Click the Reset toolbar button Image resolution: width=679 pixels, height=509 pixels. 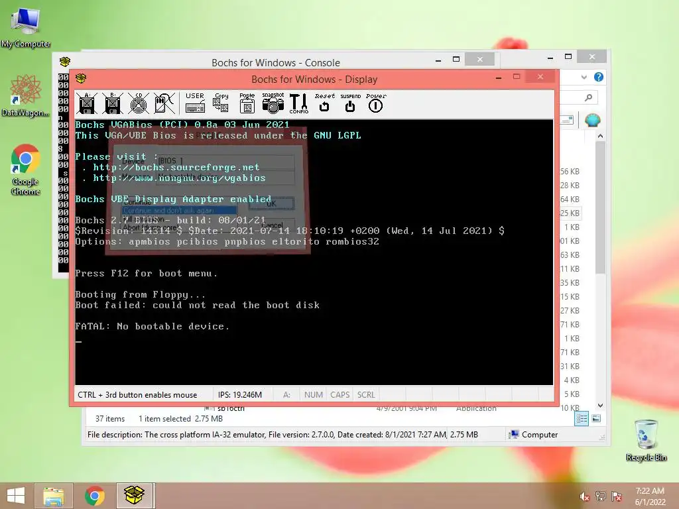point(324,103)
